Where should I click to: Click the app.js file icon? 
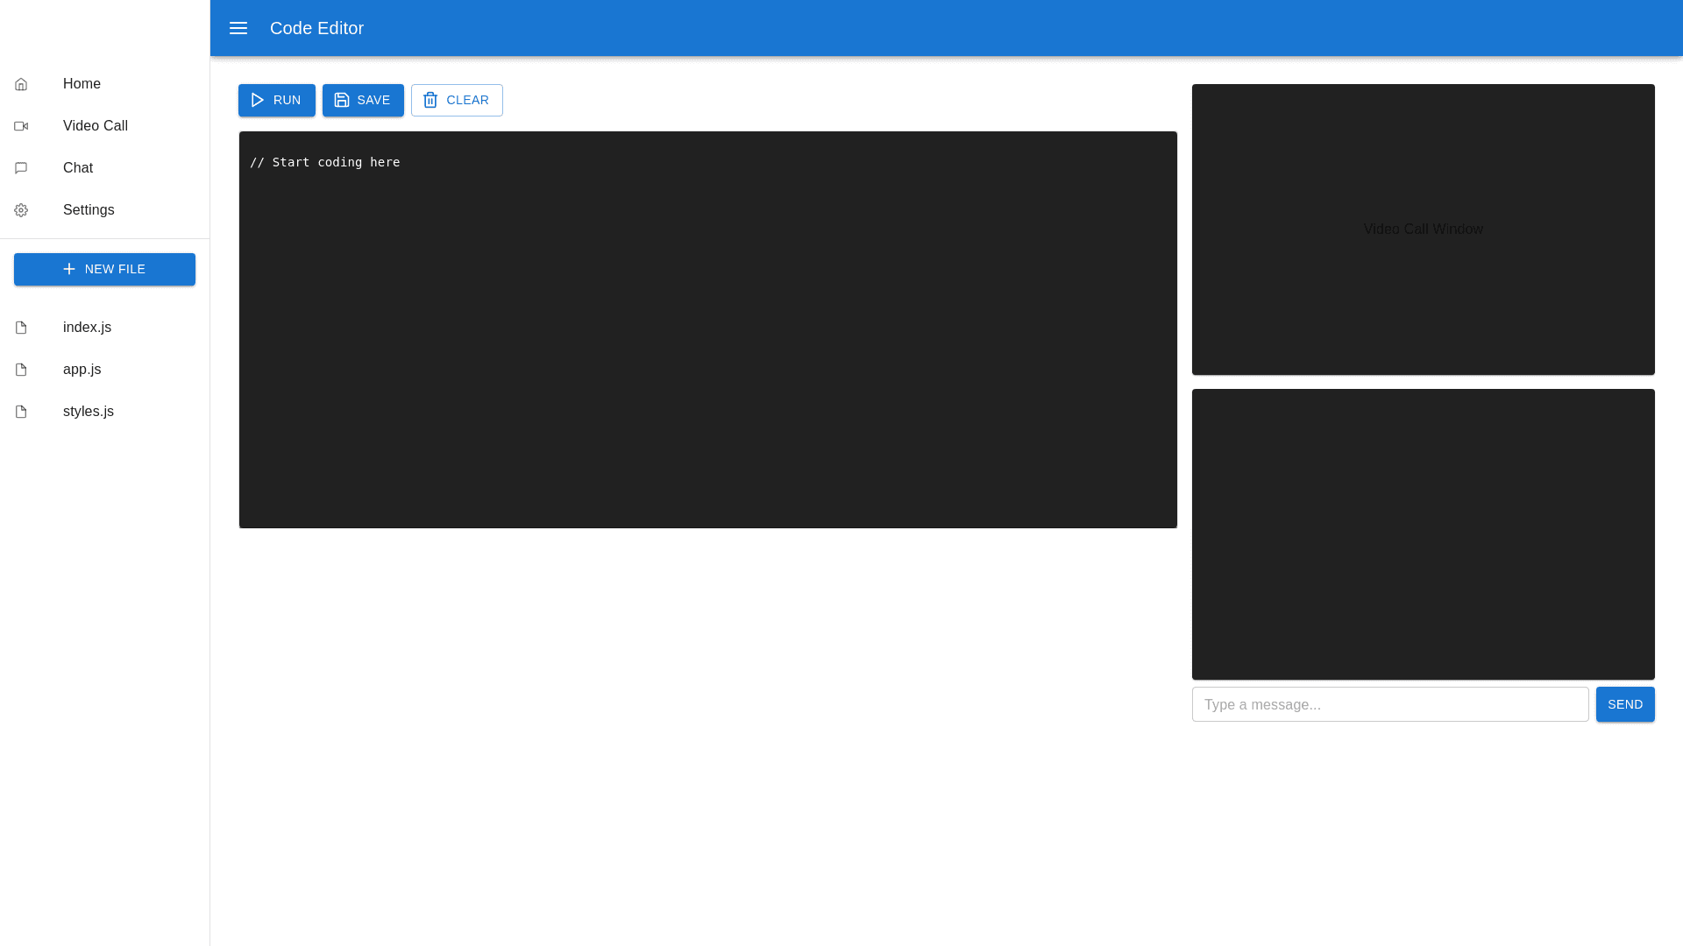pyautogui.click(x=21, y=370)
